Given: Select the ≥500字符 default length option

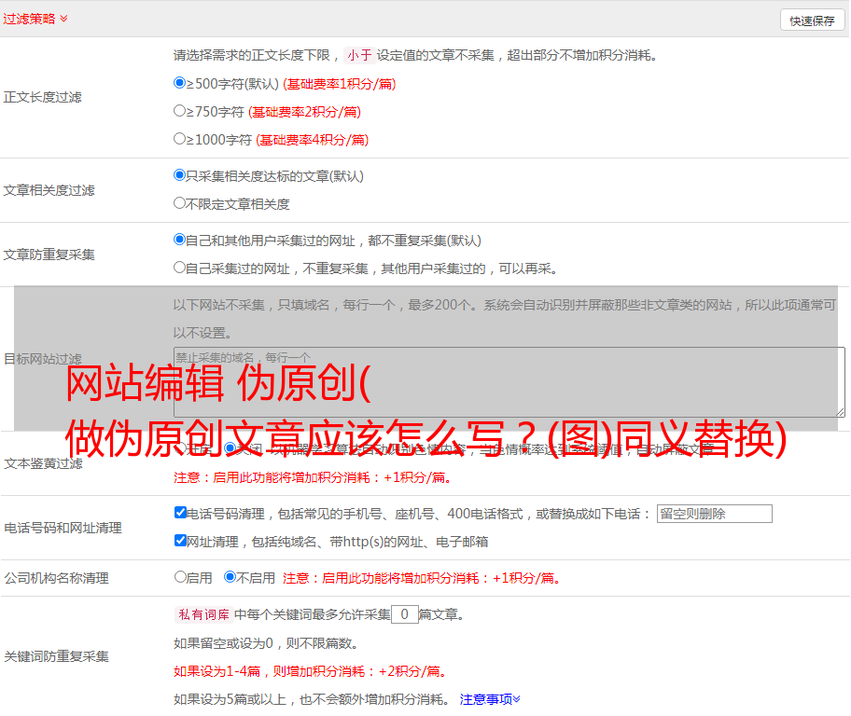Looking at the screenshot, I should coord(180,83).
